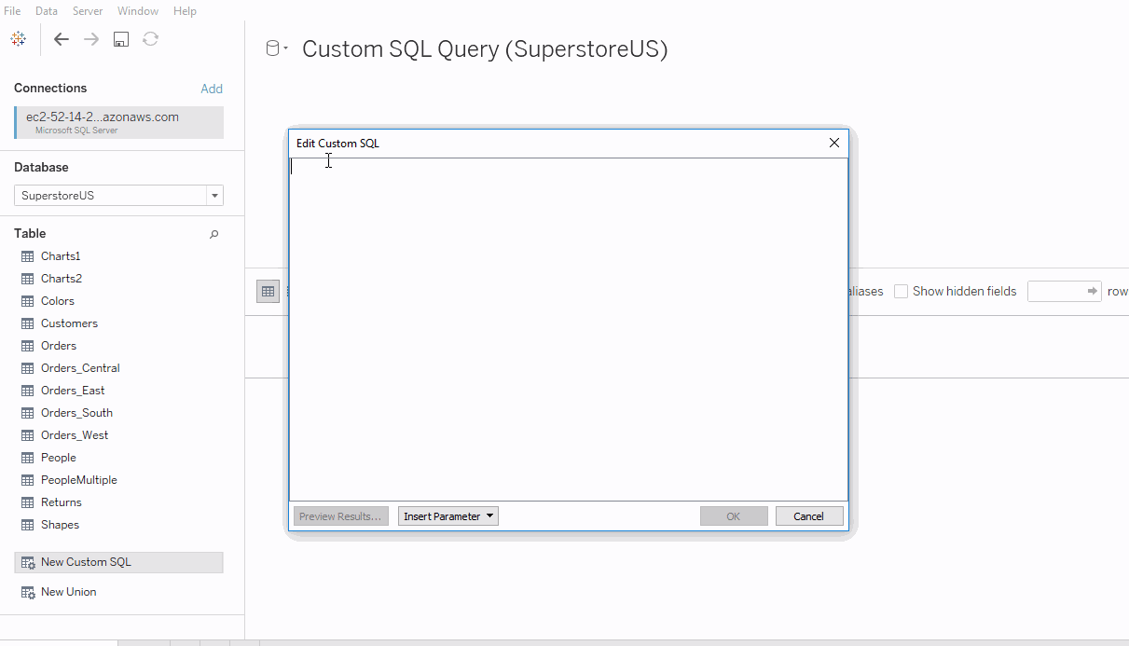1129x646 pixels.
Task: Open the Data menu
Action: click(46, 10)
